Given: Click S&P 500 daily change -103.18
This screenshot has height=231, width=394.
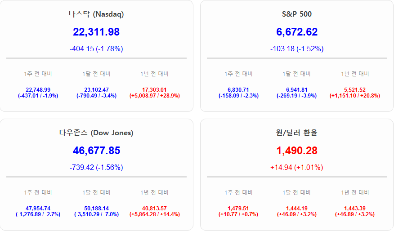Looking at the screenshot, I should pos(296,49).
